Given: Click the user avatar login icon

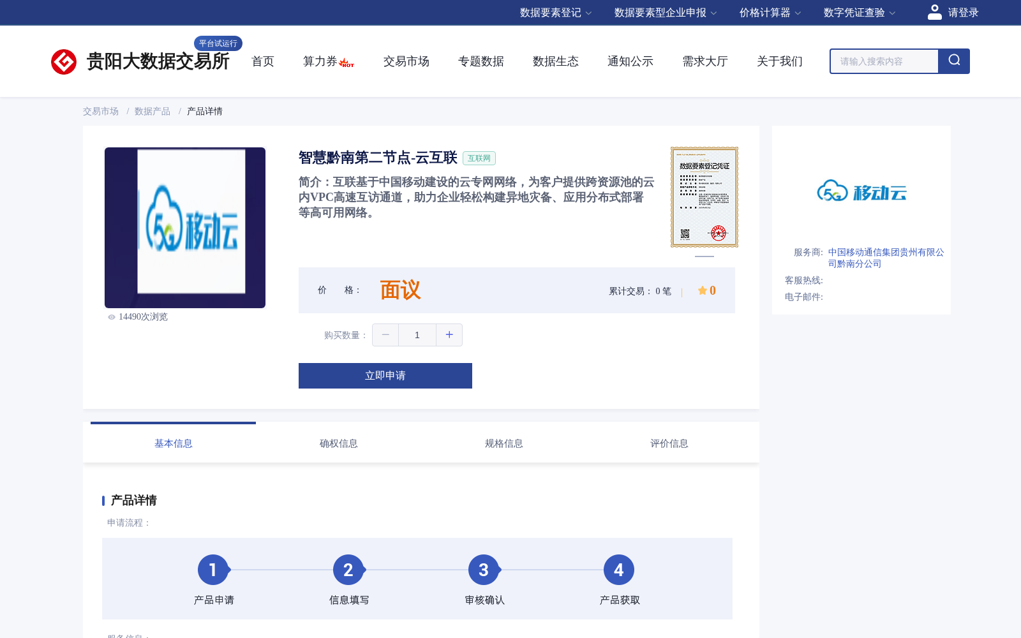Looking at the screenshot, I should 934,12.
